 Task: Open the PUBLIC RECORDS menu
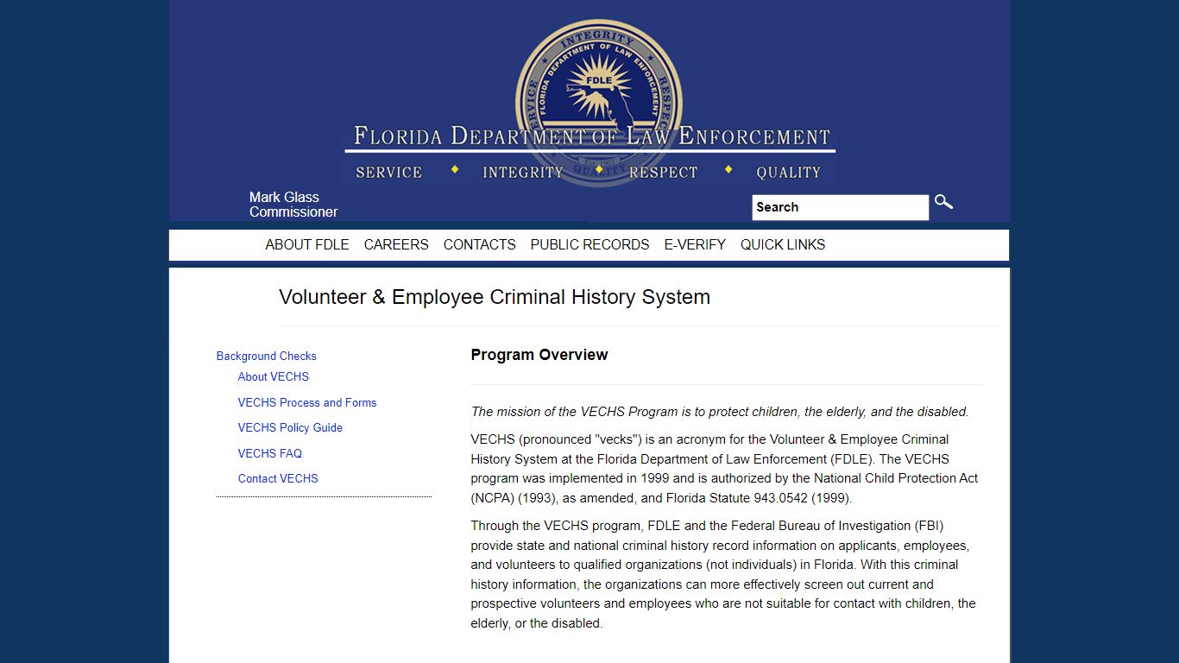(x=589, y=244)
